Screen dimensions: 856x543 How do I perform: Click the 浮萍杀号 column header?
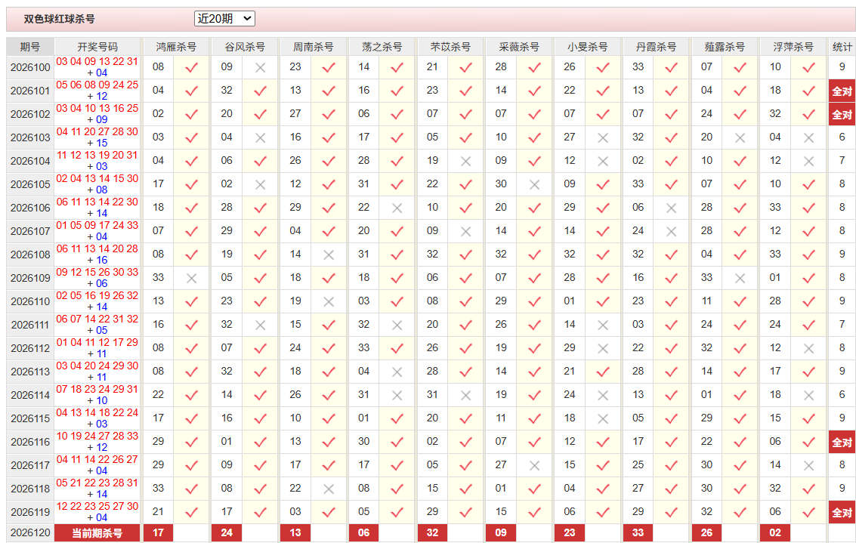point(793,47)
